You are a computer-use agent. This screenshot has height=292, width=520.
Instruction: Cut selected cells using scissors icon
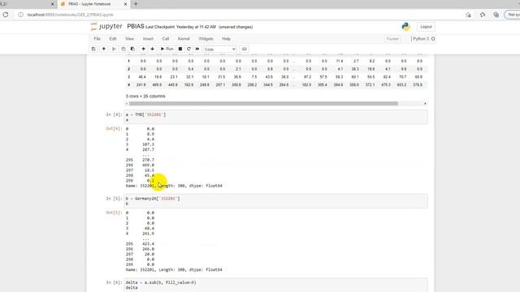114,49
